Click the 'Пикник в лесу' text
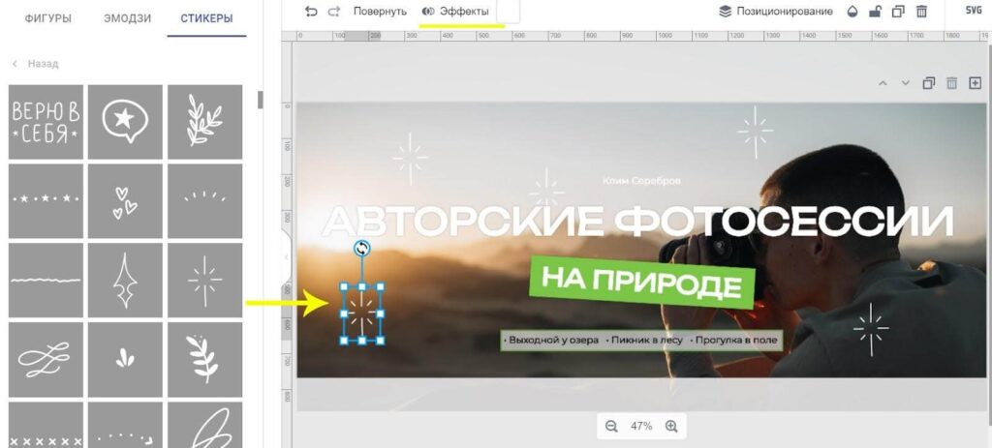The width and height of the screenshot is (992, 448). click(645, 341)
